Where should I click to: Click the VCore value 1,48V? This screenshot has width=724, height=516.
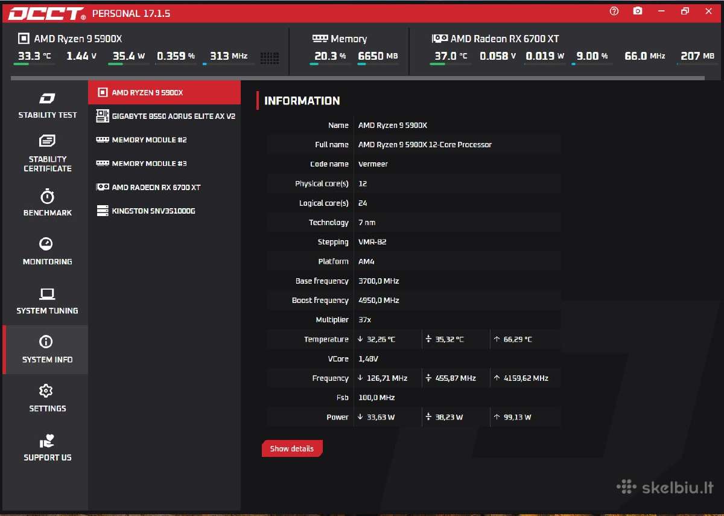coord(368,358)
